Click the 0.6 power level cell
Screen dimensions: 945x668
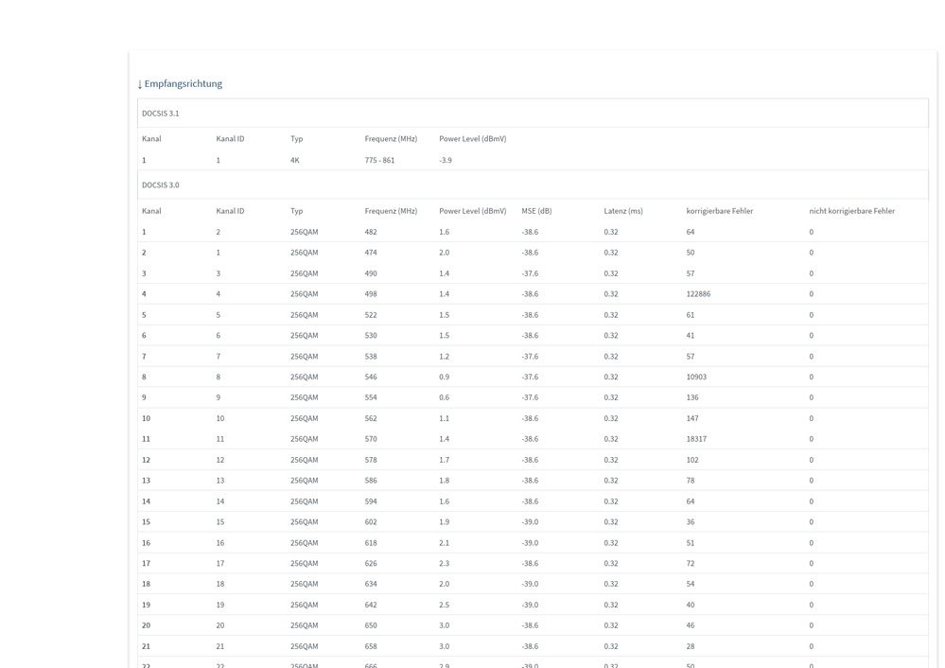pos(445,397)
